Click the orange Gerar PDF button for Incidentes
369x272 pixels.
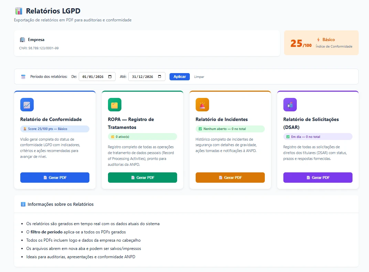point(230,178)
